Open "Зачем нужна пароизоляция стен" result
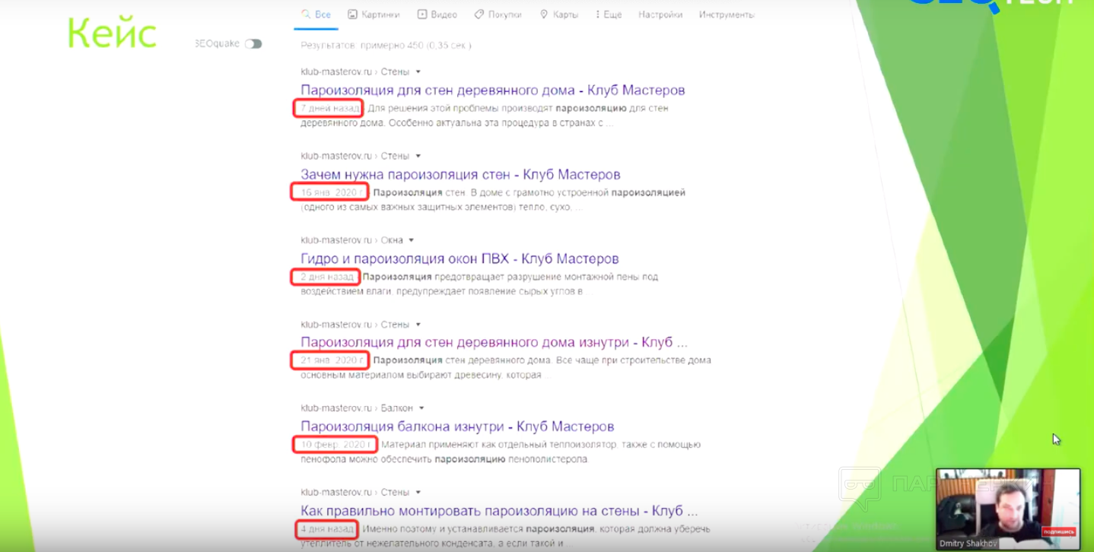This screenshot has height=552, width=1094. click(460, 174)
